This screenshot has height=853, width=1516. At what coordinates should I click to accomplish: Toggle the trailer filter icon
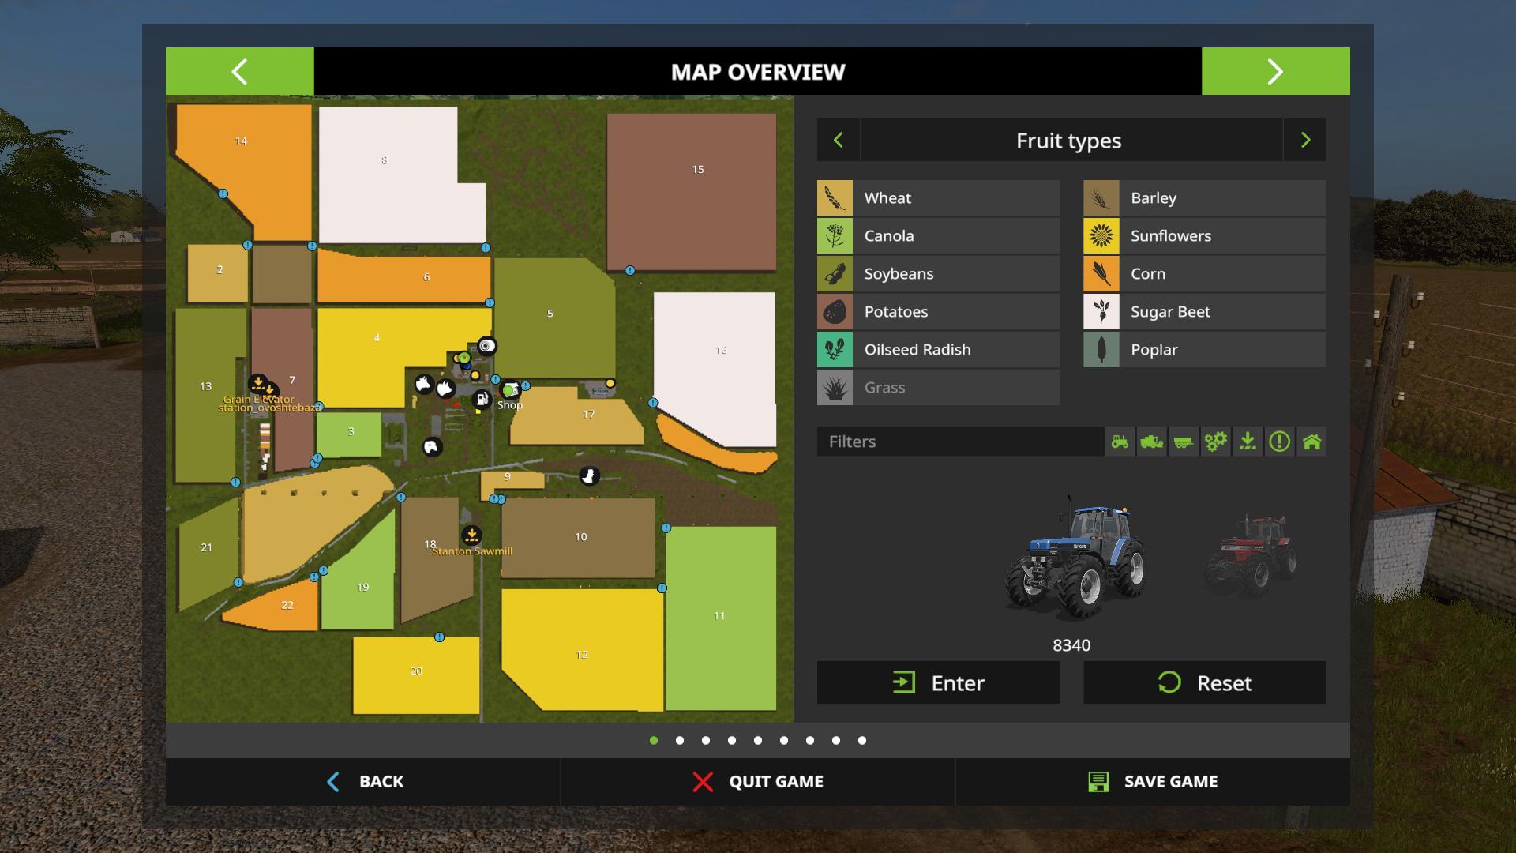pyautogui.click(x=1184, y=442)
